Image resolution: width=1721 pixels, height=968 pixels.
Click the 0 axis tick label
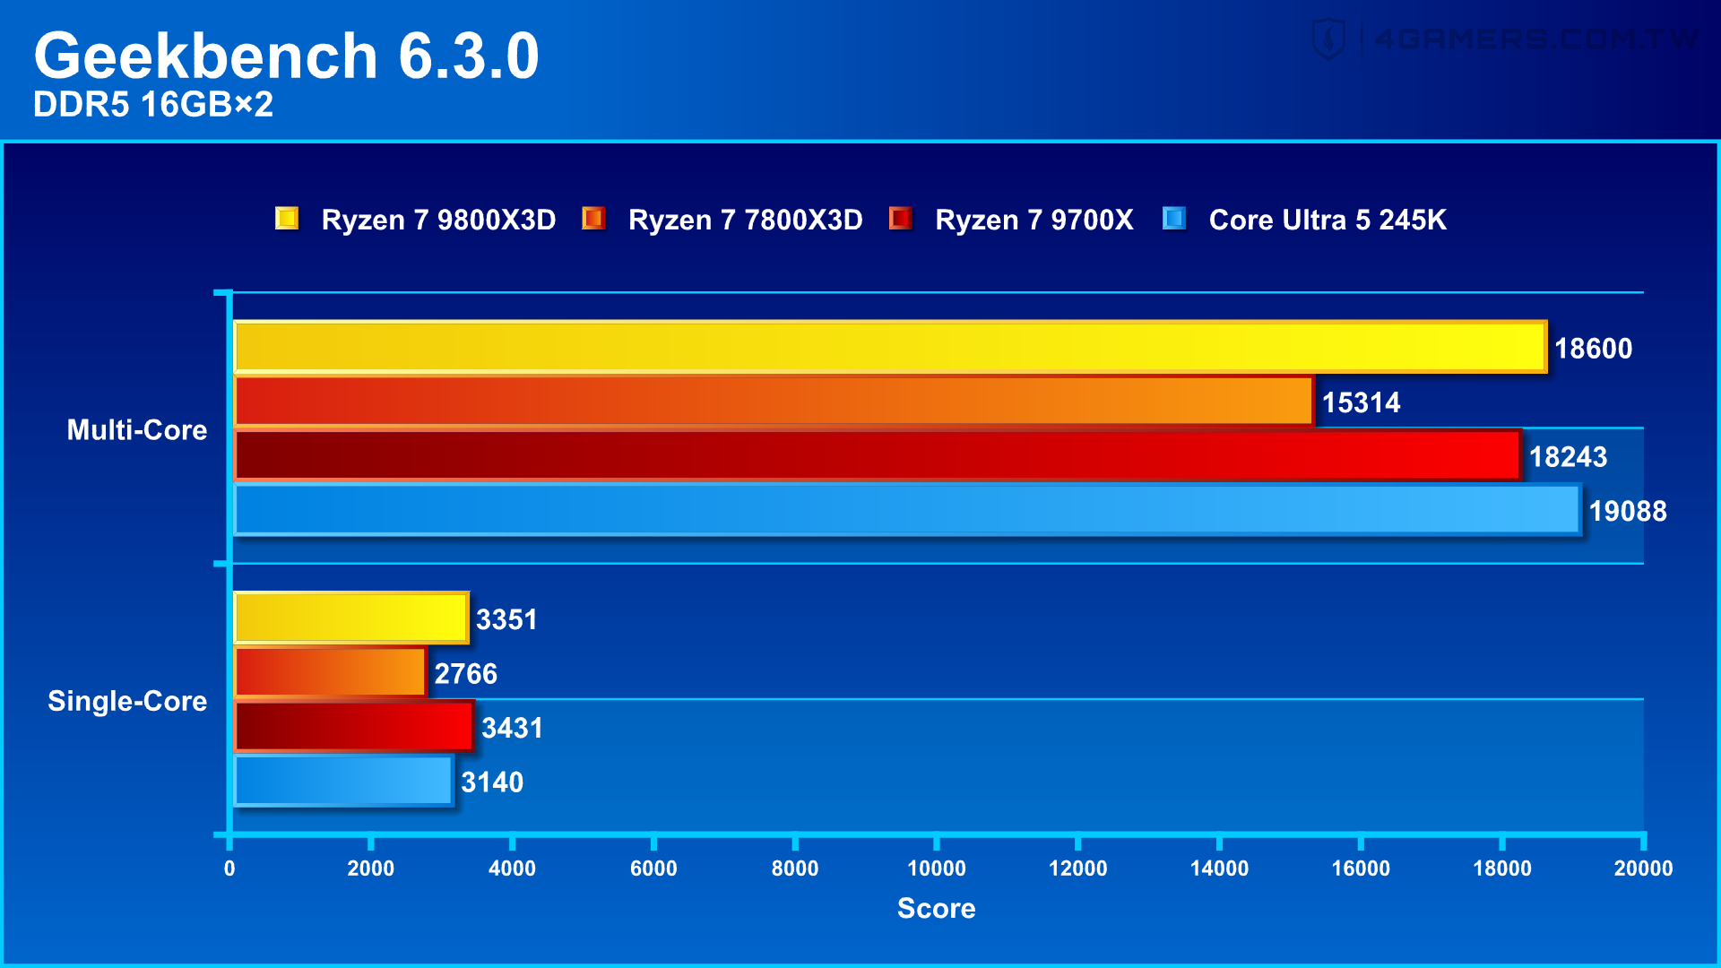[229, 869]
